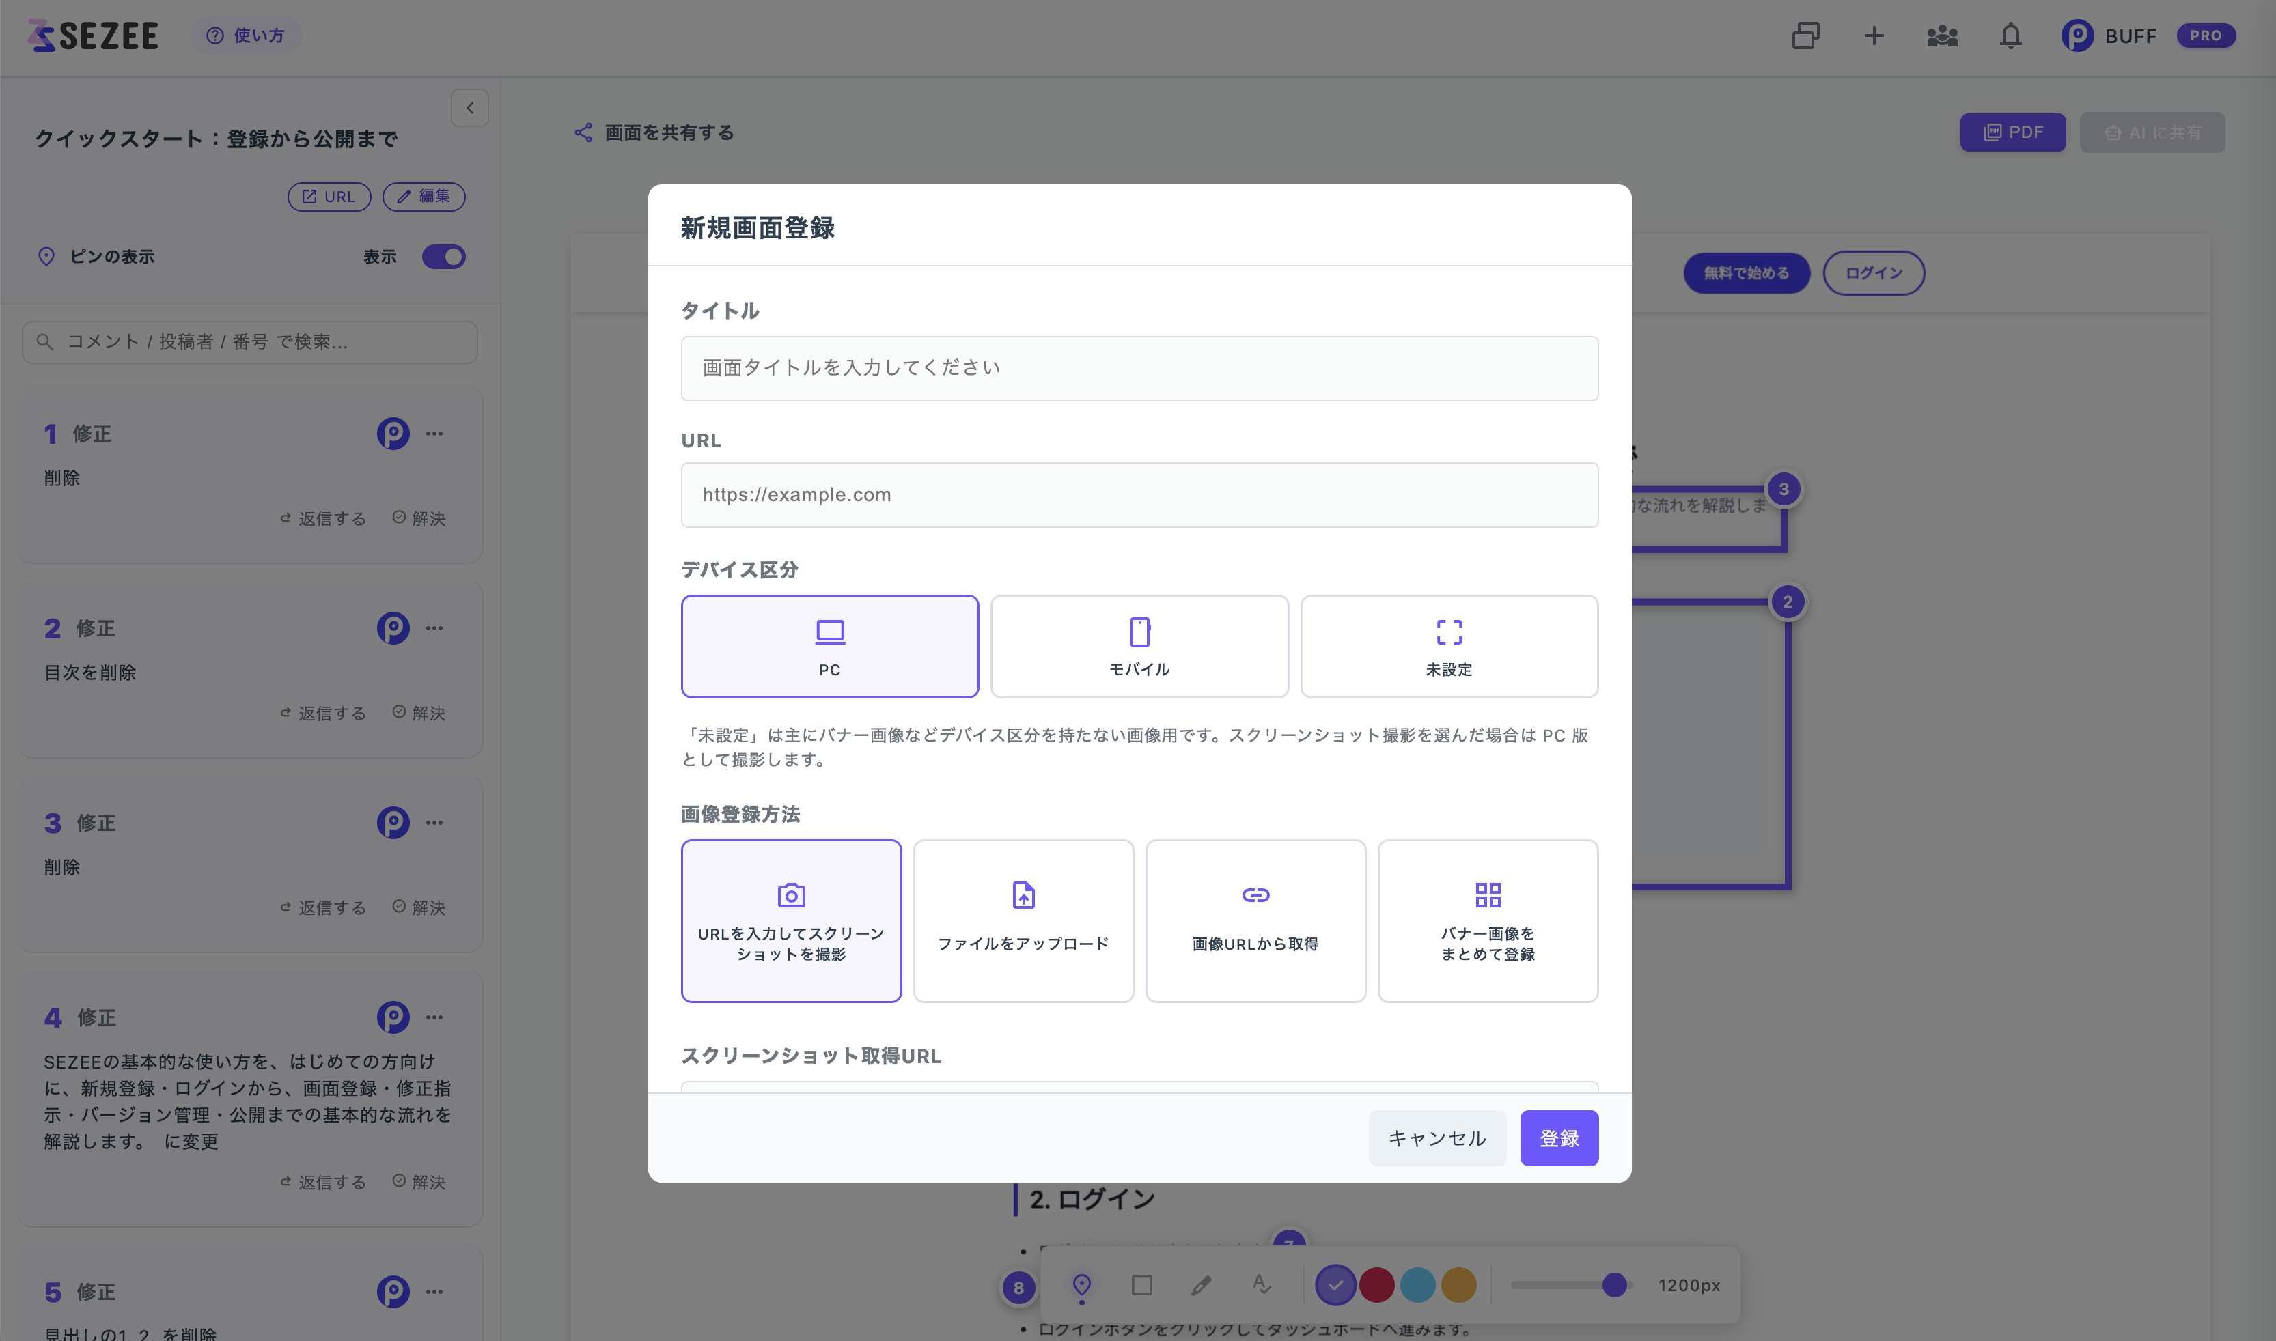Open the more options menu for comment 2
This screenshot has height=1341, width=2276.
coord(434,628)
